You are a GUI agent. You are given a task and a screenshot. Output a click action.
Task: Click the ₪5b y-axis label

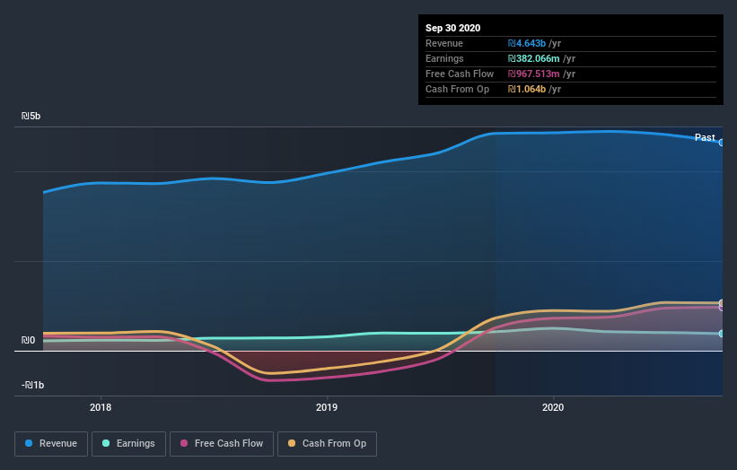coord(31,116)
